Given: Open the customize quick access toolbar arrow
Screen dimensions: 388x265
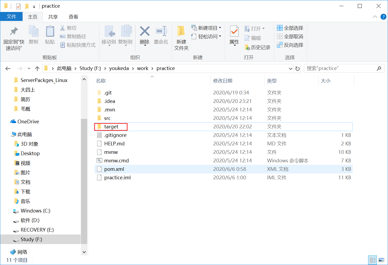Looking at the screenshot, I should click(34, 7).
